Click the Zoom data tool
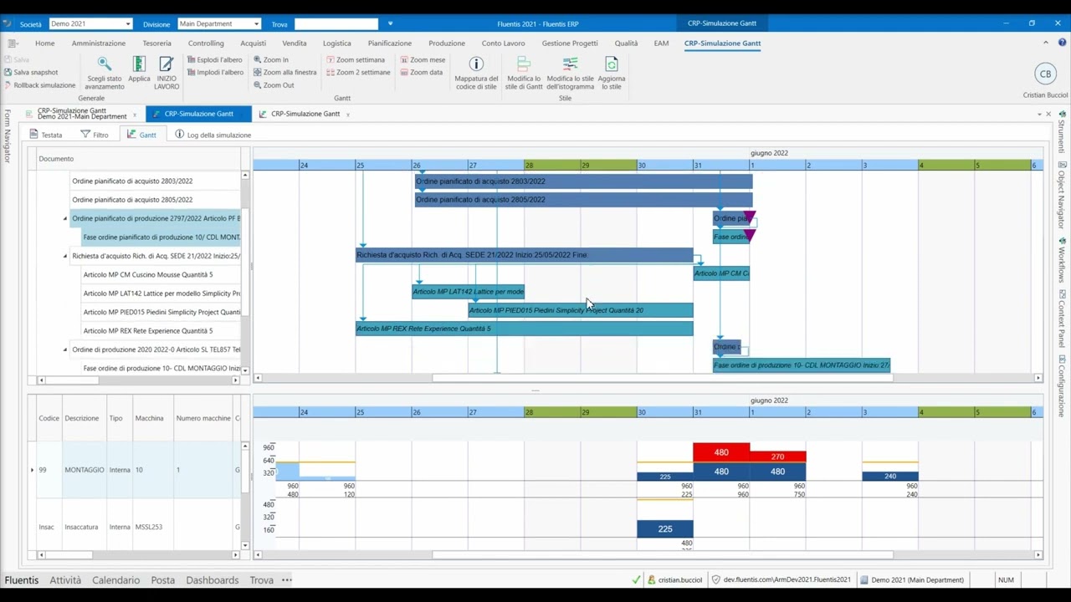This screenshot has height=602, width=1071. coord(421,73)
